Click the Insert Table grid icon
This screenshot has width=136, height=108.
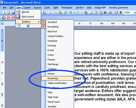[96, 13]
